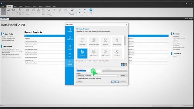The height and width of the screenshot is (109, 194).
Task: Click 'Browse sample projects' link
Action: coord(8,41)
